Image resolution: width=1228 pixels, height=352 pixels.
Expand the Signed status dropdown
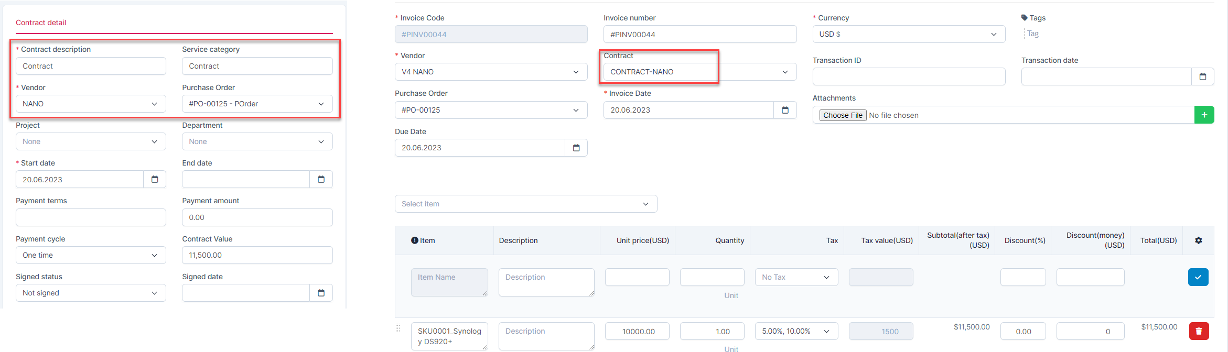click(91, 293)
